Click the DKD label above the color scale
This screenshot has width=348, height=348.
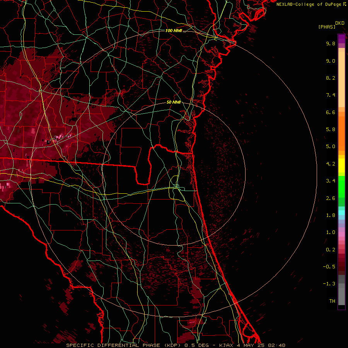340,23
